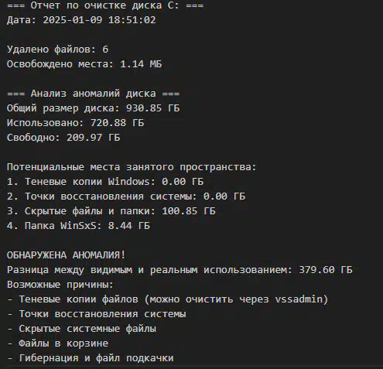Screen dimensions: 383x369
Task: Click the 'Освобождено места: 1.14 МБ' line
Action: coord(84,64)
